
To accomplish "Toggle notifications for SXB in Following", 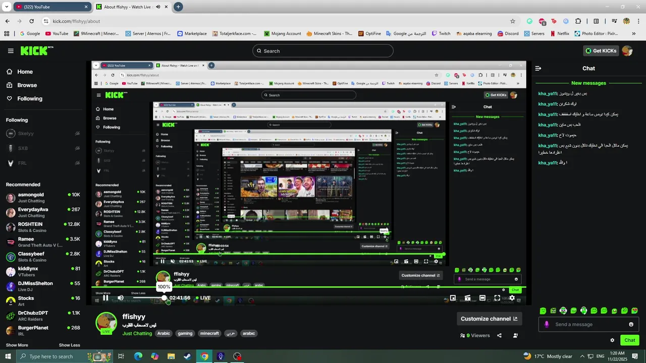I will click(x=77, y=148).
